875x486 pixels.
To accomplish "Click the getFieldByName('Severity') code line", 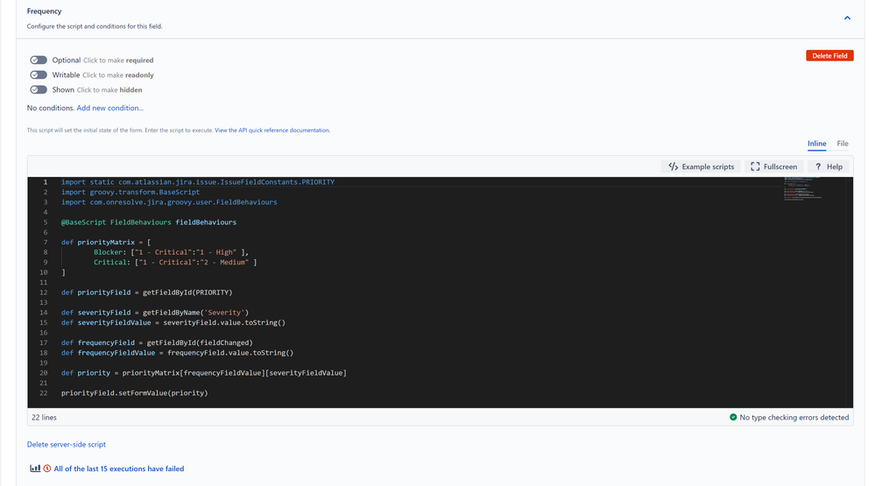I will coord(155,313).
